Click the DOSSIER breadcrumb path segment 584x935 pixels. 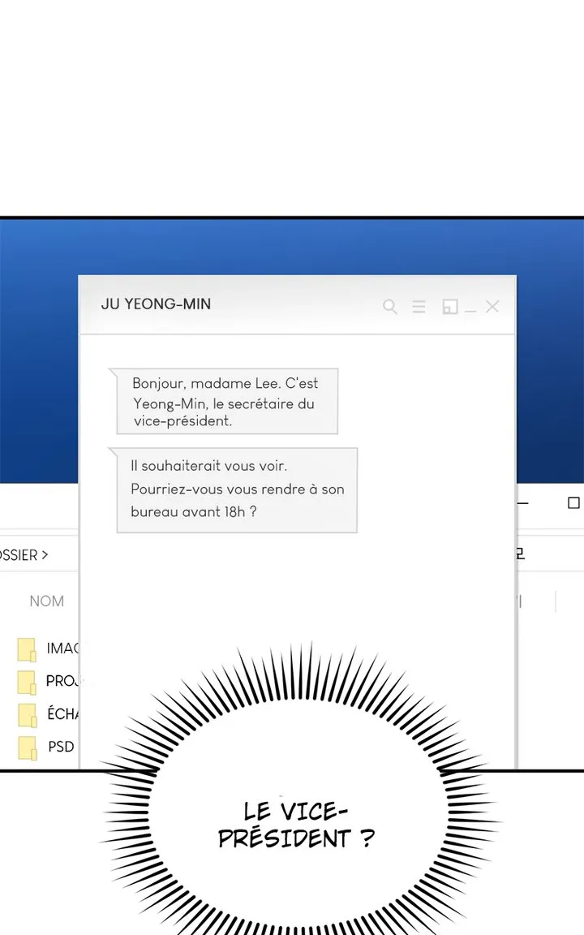(18, 555)
